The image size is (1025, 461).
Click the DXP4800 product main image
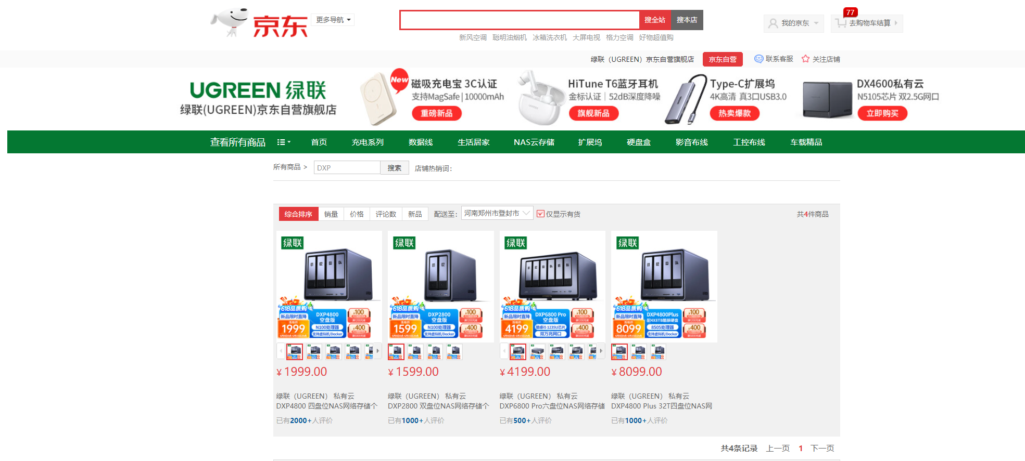(x=329, y=286)
